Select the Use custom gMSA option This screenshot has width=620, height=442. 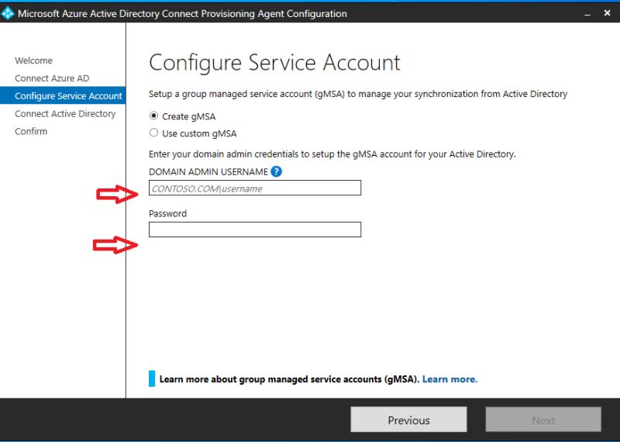tap(153, 133)
